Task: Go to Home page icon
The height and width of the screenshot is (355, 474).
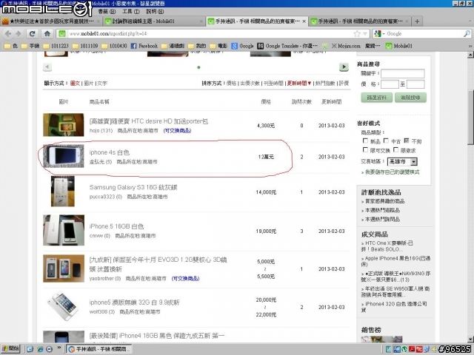Action: point(47,33)
